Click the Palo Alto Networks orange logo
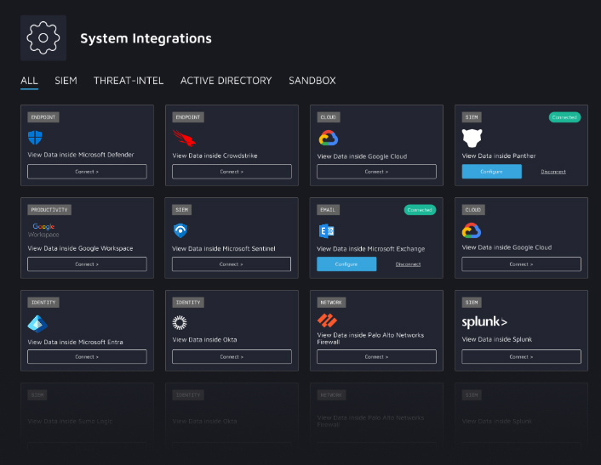Screen dimensions: 601x465 327,320
